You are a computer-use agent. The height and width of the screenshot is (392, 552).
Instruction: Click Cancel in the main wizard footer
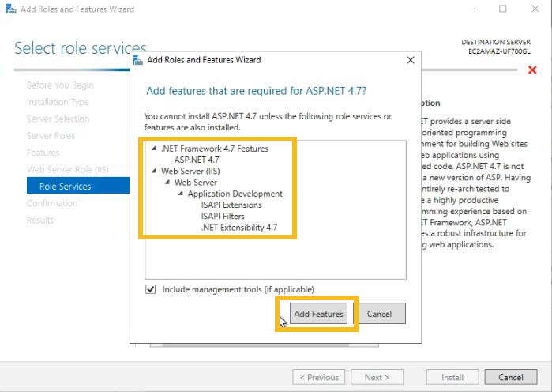[511, 377]
